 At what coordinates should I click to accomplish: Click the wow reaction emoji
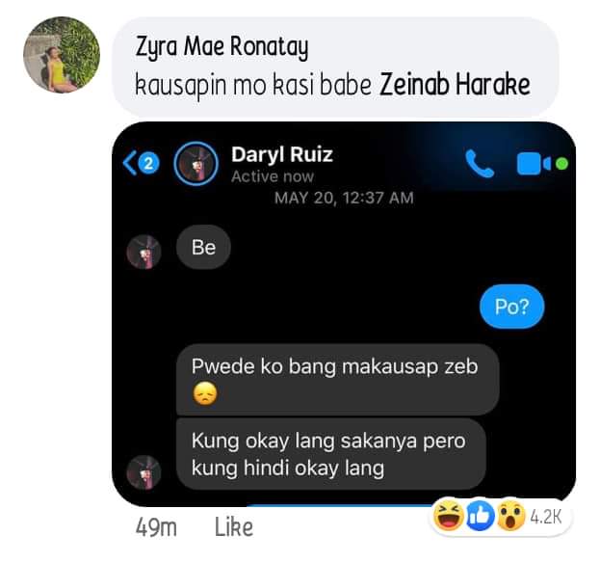point(510,517)
